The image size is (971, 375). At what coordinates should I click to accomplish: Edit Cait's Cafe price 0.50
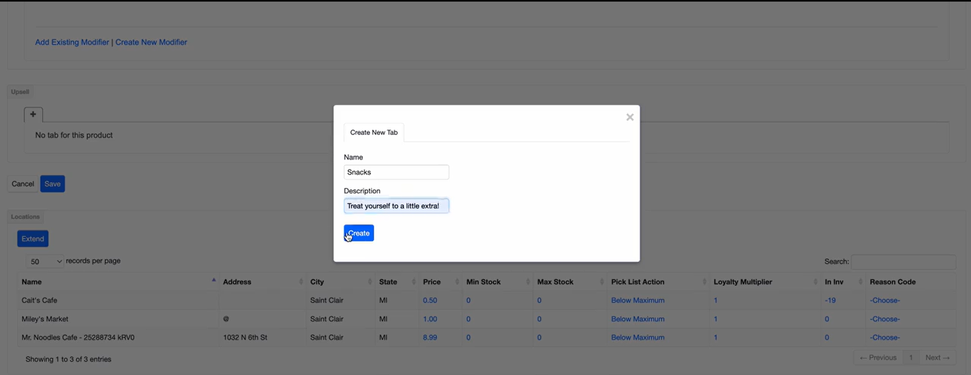pyautogui.click(x=430, y=301)
